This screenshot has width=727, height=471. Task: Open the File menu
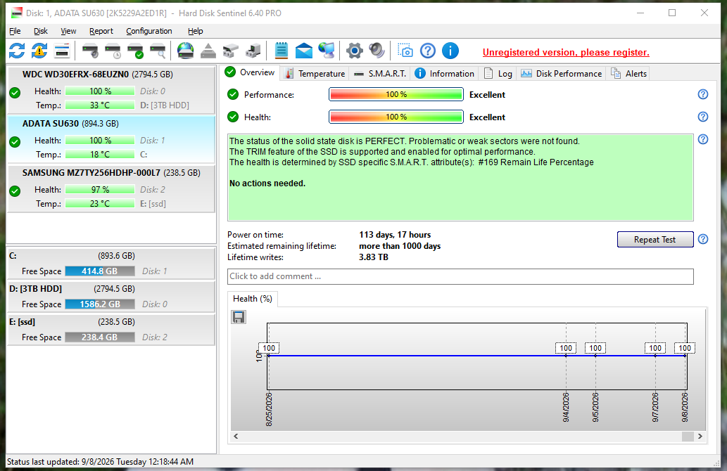15,31
